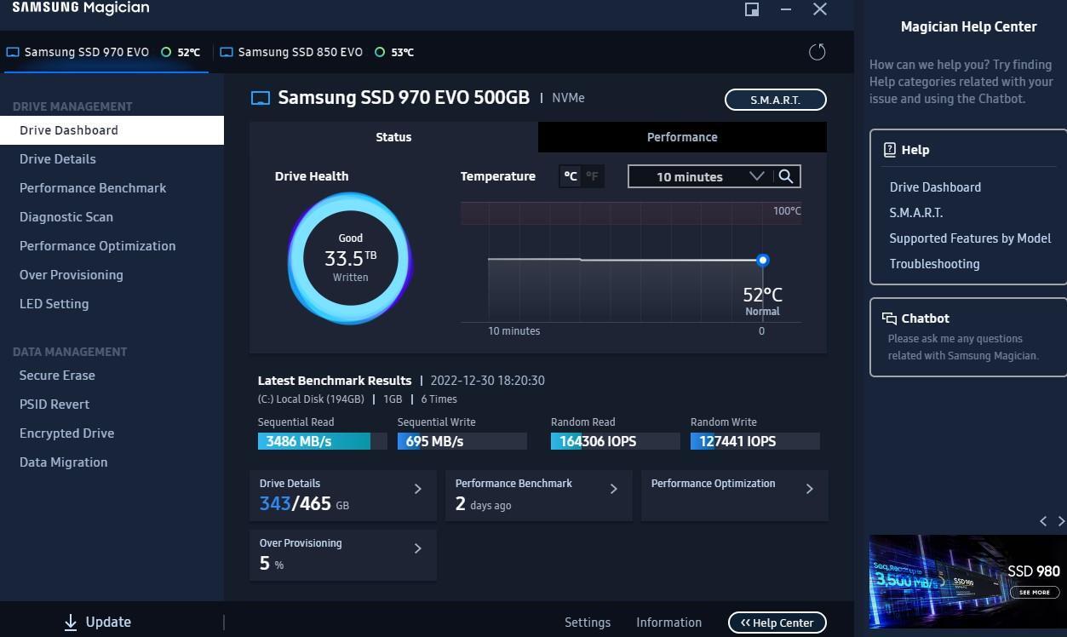
Task: Open Drive Dashboard help topic
Action: (x=935, y=187)
